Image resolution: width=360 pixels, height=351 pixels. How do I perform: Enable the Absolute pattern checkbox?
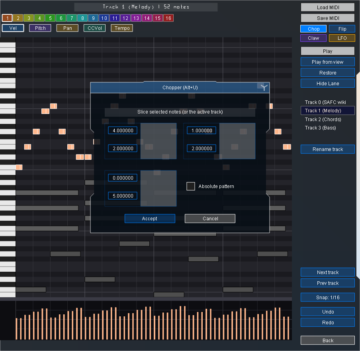[191, 186]
